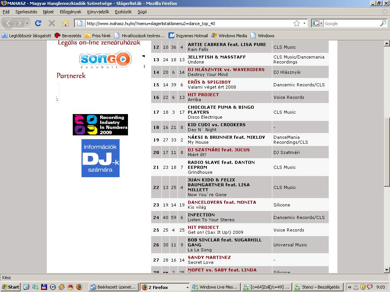Click the Stop loading X icon
Image resolution: width=390 pixels, height=292 pixels.
pyautogui.click(x=52, y=23)
